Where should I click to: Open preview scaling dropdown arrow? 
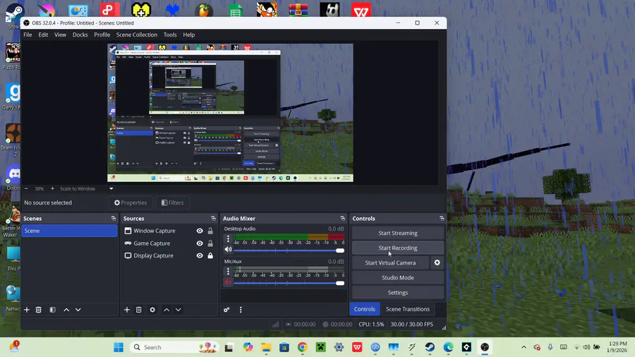click(111, 188)
